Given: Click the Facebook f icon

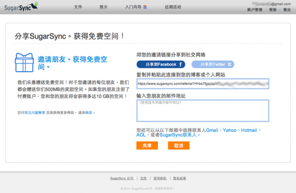Looking at the screenshot, I should click(182, 64).
